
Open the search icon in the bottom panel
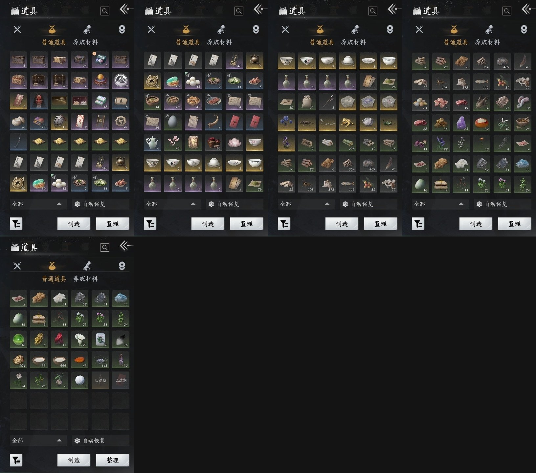(x=105, y=247)
